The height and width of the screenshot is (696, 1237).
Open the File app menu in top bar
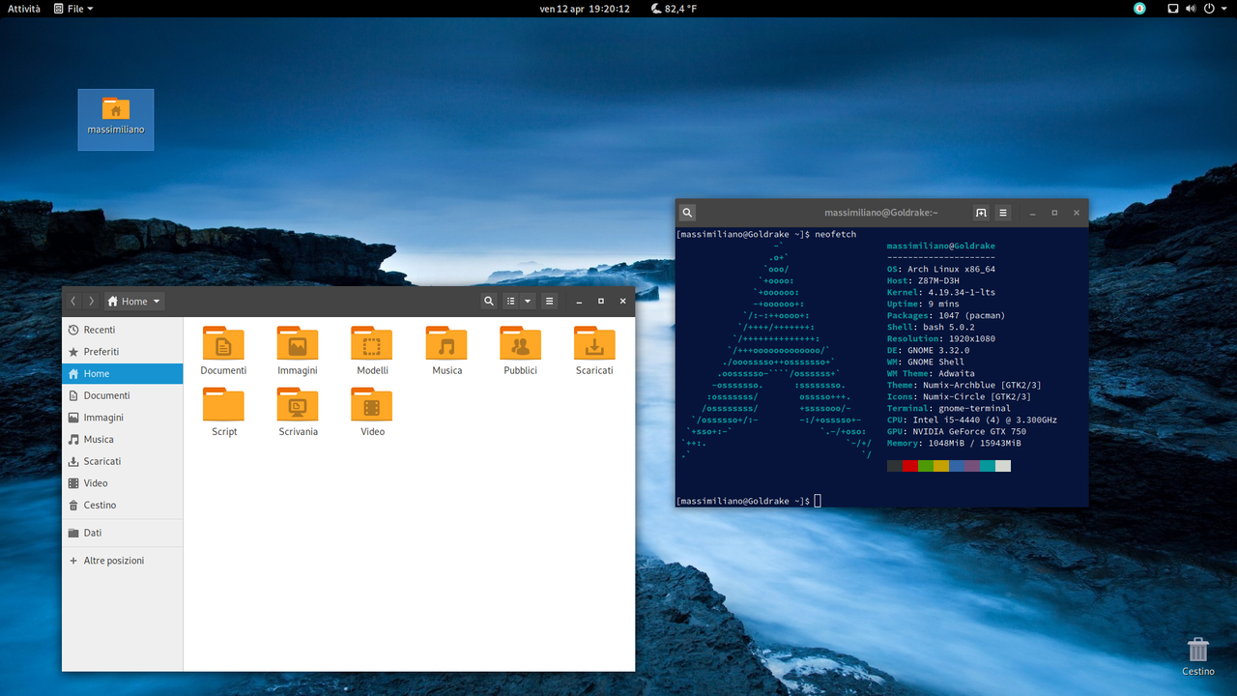74,9
